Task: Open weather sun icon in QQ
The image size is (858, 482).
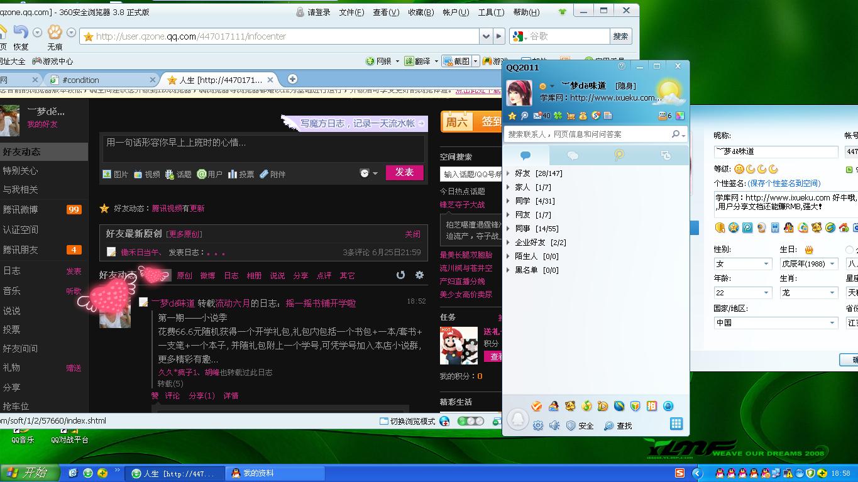Action: tap(668, 92)
